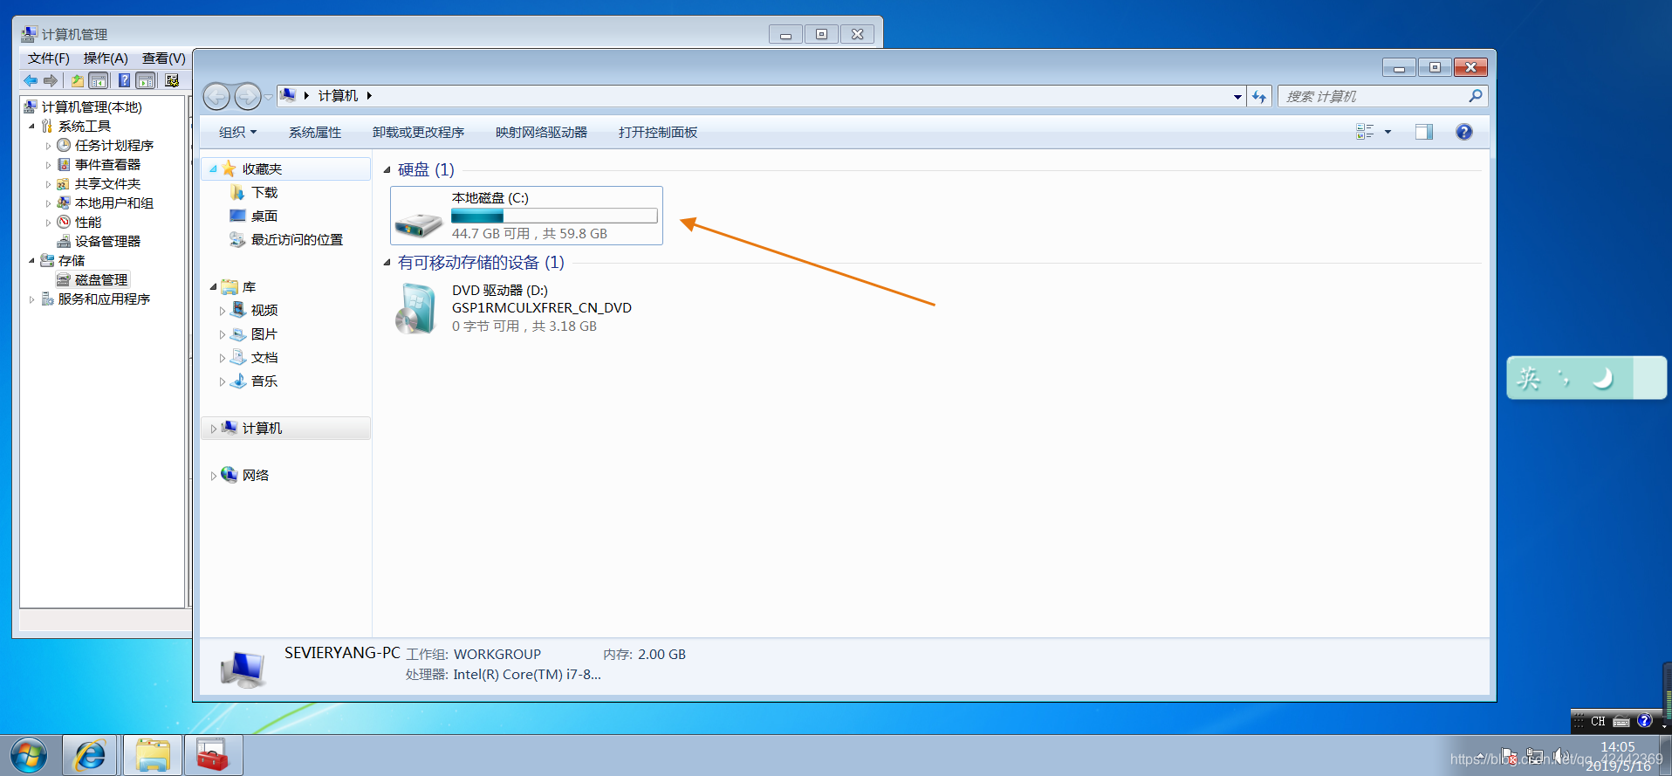Screen dimensions: 1672x776
Task: Open the 组织 dropdown menu
Action: (237, 133)
